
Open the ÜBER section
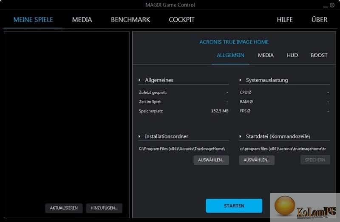(320, 20)
